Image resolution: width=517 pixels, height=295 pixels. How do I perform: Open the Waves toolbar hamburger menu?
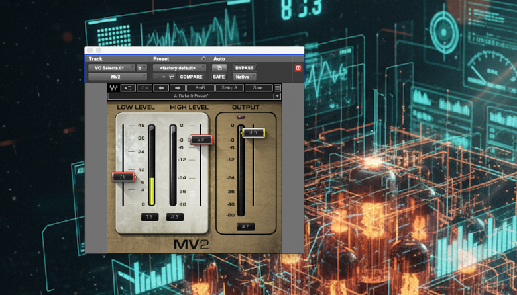click(x=277, y=88)
